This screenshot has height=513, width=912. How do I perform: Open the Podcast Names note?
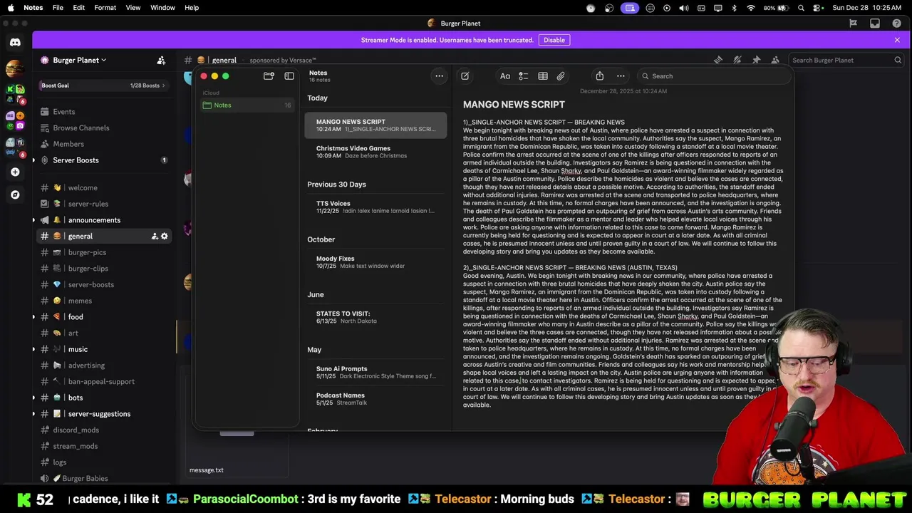pos(375,399)
